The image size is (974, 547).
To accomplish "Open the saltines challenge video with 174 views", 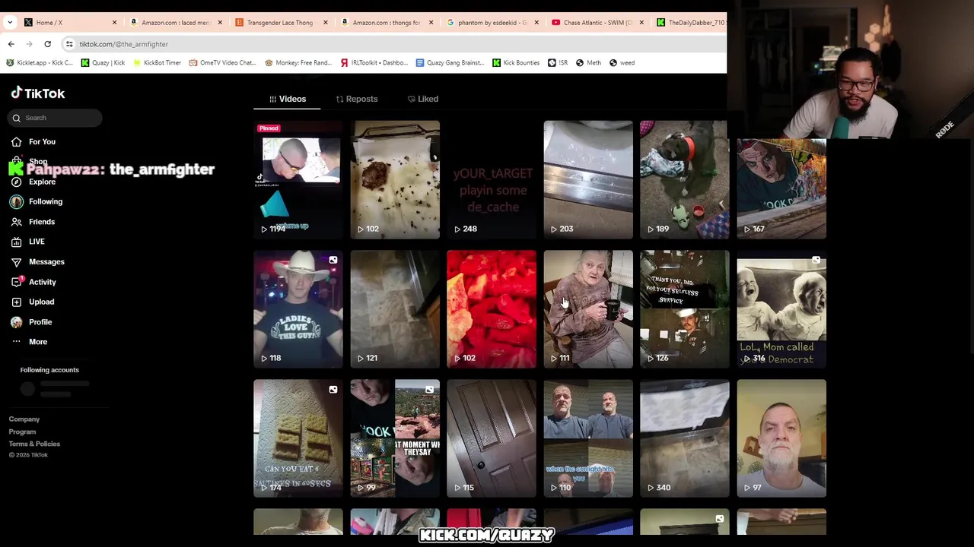I will point(298,438).
